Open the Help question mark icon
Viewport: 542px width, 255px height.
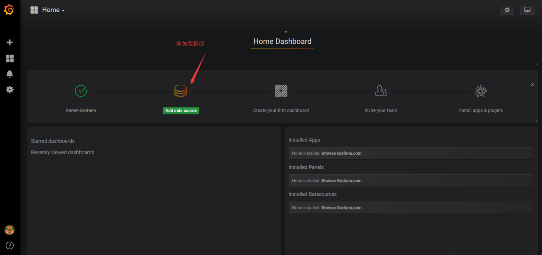click(x=10, y=246)
